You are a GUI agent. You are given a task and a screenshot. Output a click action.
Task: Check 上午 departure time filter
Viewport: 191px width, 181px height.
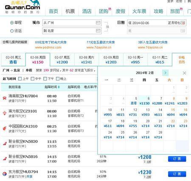pyautogui.click(x=20, y=79)
